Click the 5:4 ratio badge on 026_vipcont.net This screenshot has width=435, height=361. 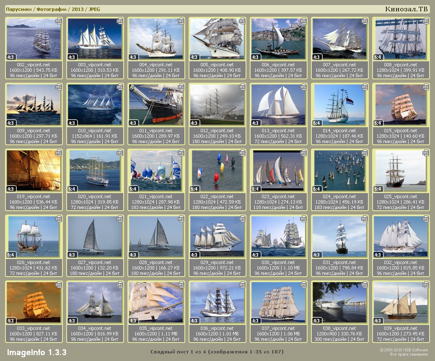coord(11,255)
